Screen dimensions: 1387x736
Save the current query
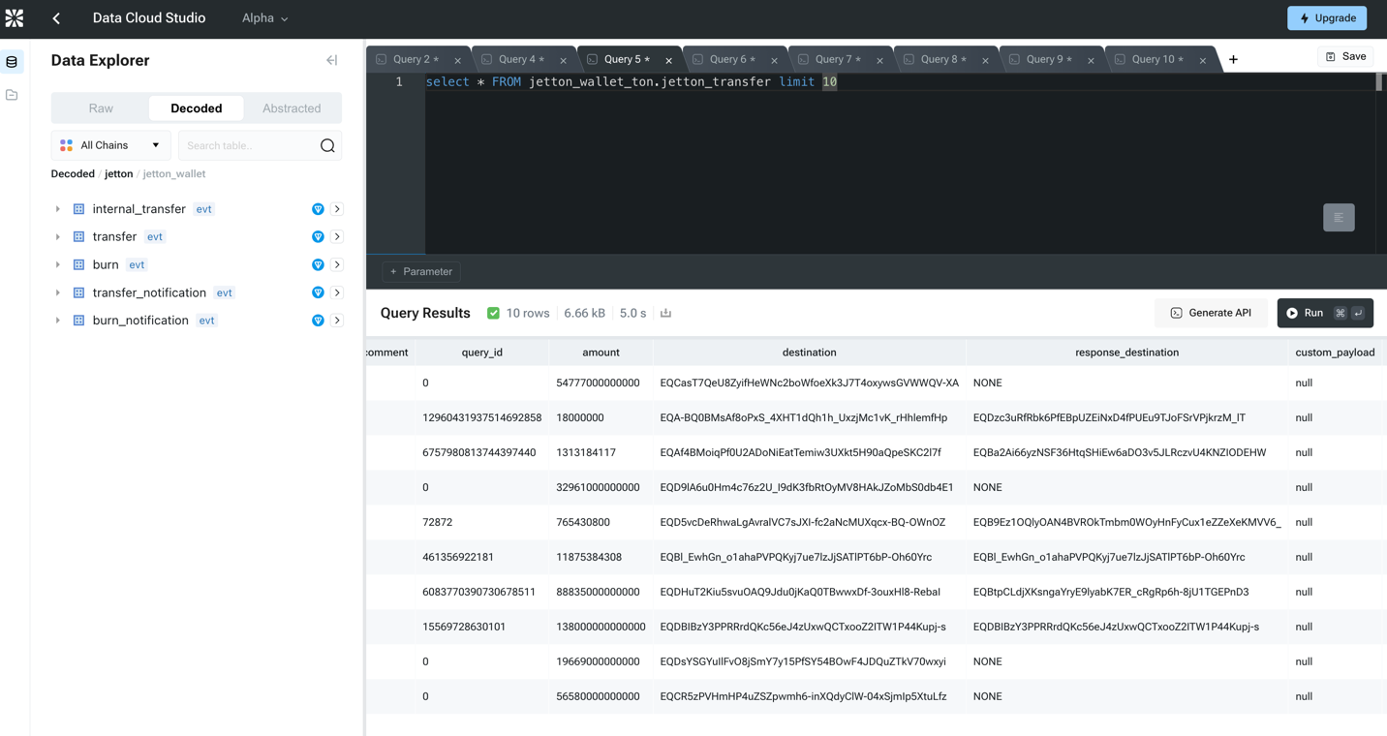1346,57
